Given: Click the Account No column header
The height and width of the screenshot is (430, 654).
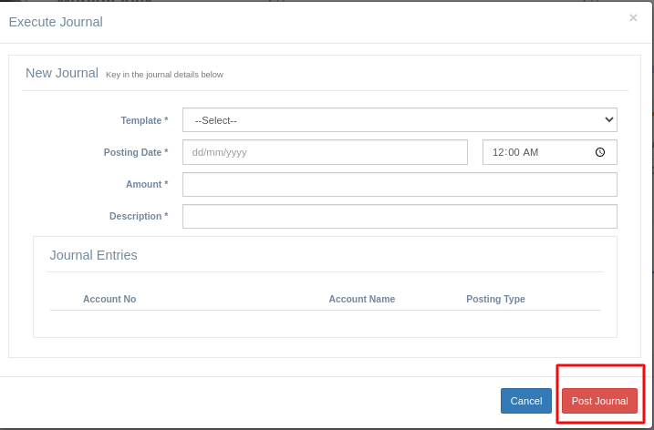Looking at the screenshot, I should (x=109, y=299).
